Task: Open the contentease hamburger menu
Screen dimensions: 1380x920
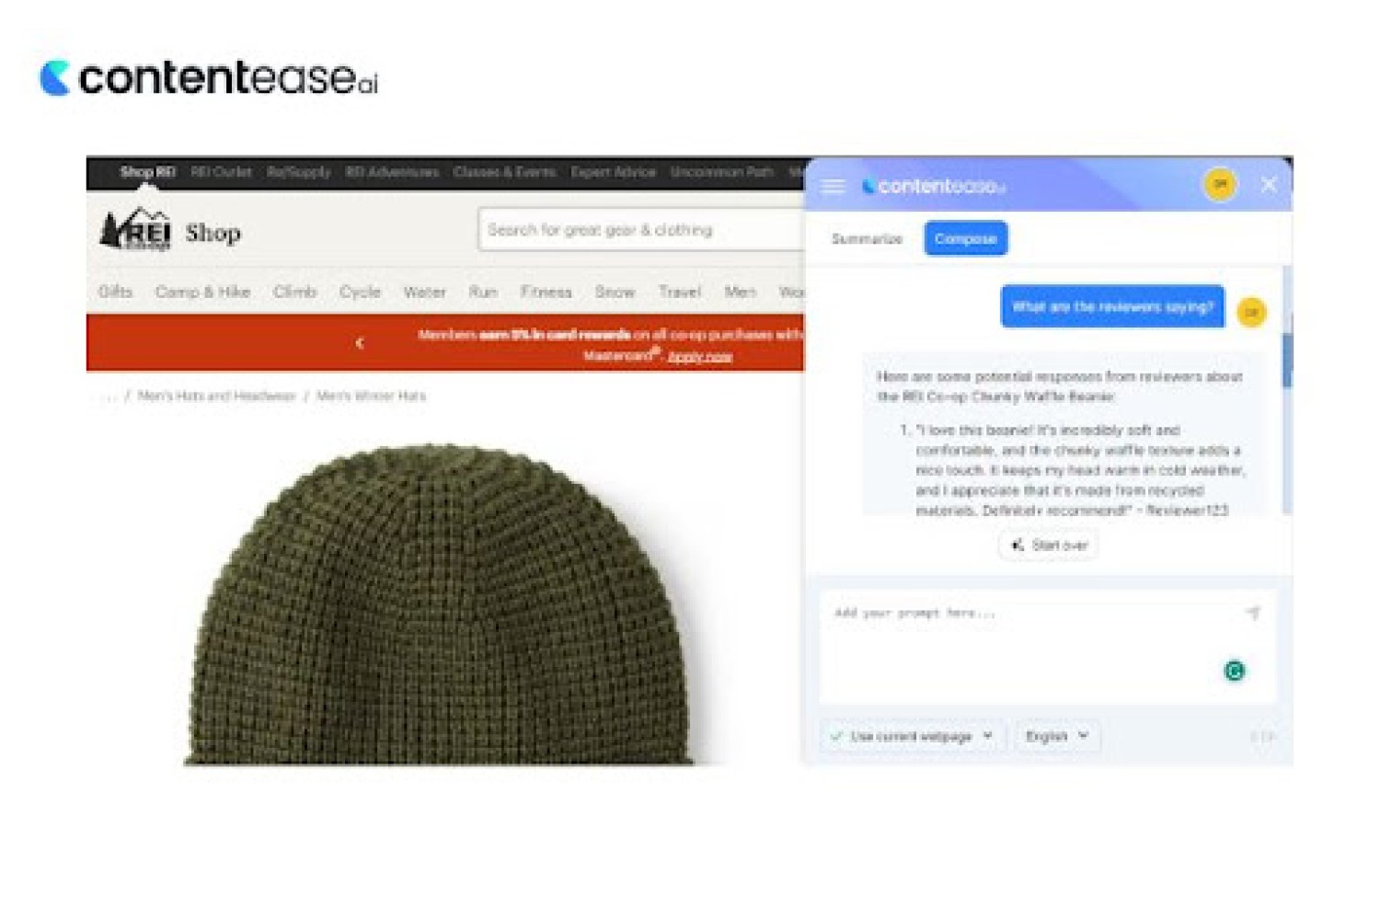Action: (833, 186)
